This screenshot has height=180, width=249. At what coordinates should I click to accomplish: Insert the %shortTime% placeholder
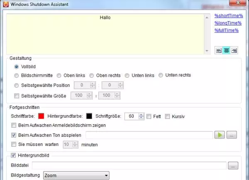pos(229,15)
